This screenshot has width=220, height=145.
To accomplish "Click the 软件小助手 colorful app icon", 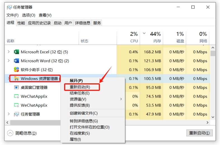I will (16, 70).
